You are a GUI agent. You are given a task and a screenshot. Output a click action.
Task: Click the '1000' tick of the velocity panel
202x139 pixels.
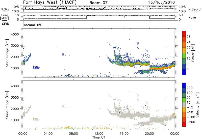click(x=15, y=120)
